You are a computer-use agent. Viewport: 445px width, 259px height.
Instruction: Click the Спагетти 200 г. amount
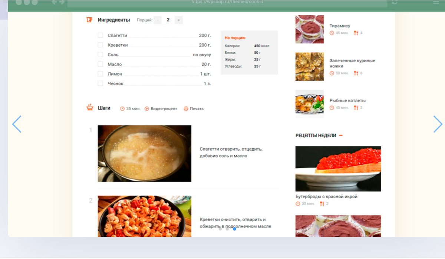[x=205, y=36]
